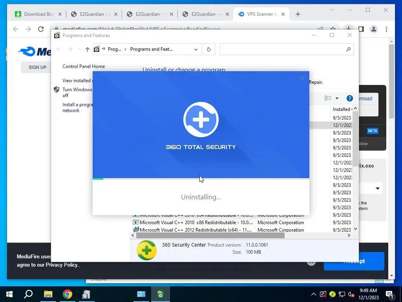The width and height of the screenshot is (402, 302).
Task: Show hidden system tray icons
Action: [313, 294]
